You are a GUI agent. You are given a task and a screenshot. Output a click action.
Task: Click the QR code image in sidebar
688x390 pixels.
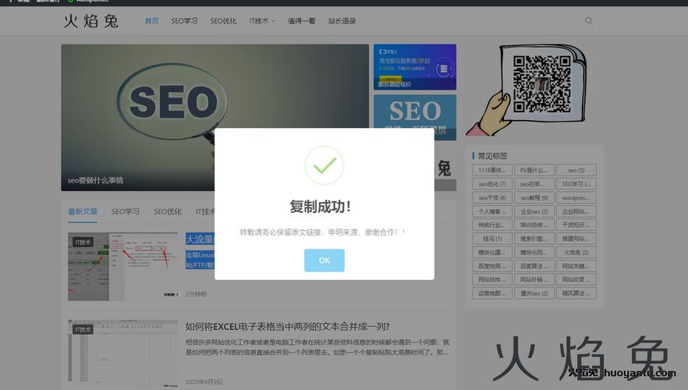542,83
